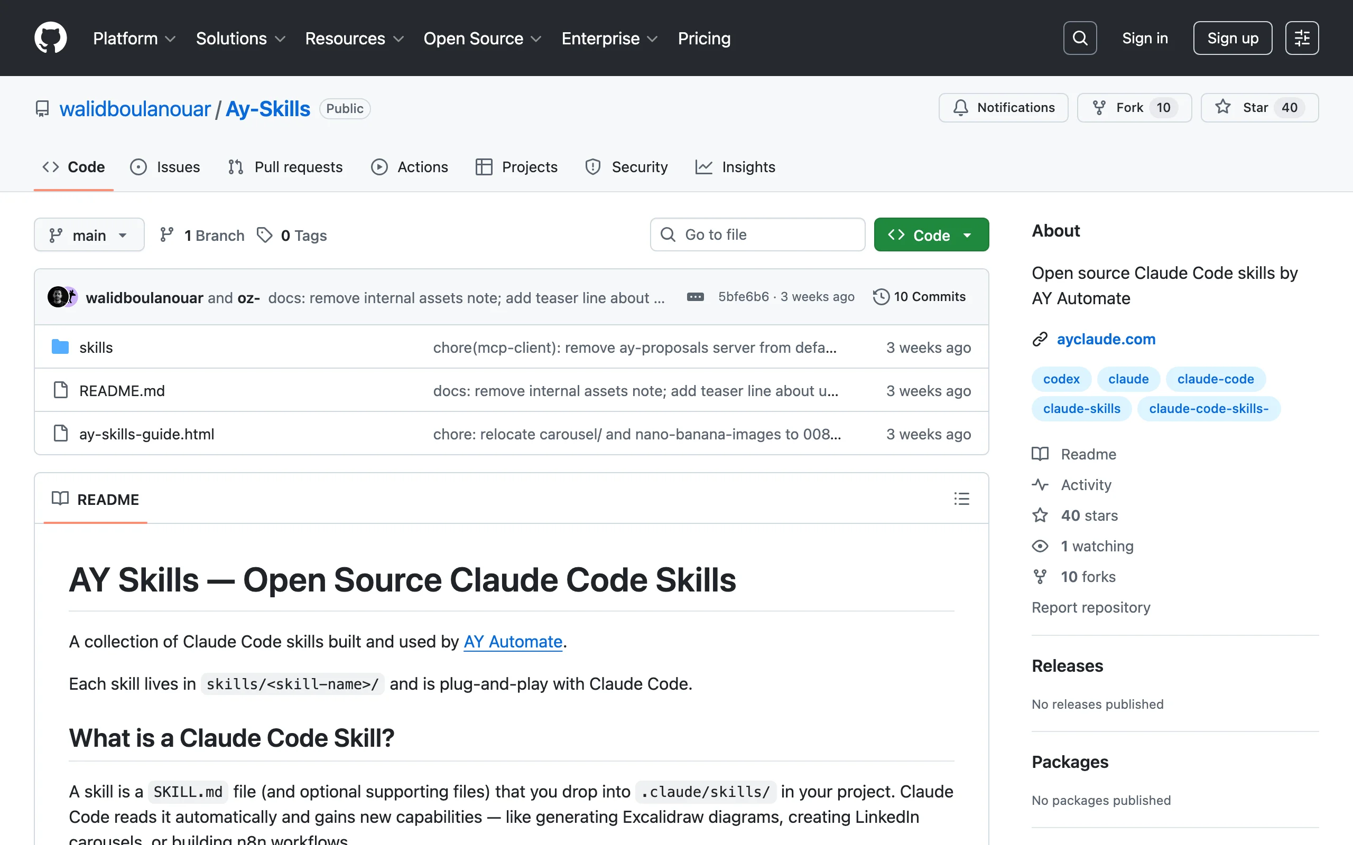This screenshot has width=1353, height=845.
Task: Expand the green Code dropdown
Action: (x=931, y=234)
